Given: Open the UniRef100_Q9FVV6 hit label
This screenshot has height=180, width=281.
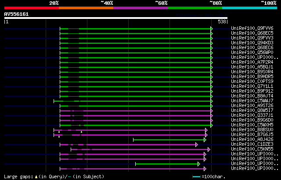Looking at the screenshot, I should click(252, 28).
